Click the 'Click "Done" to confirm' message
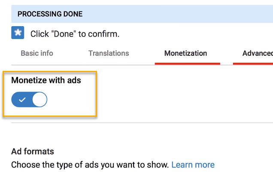 (75, 34)
